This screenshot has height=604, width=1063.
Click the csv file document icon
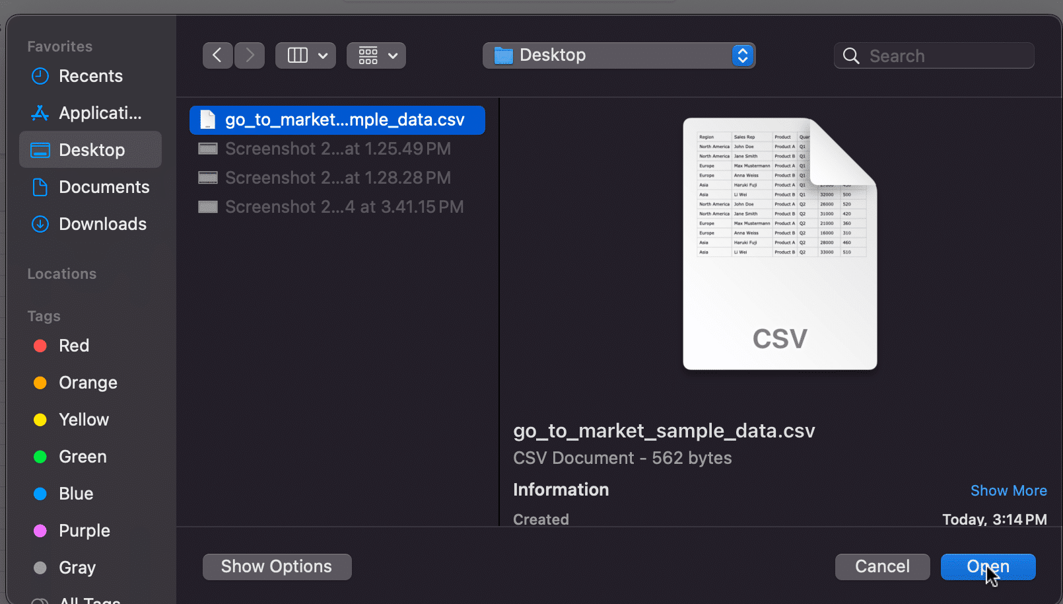point(208,120)
